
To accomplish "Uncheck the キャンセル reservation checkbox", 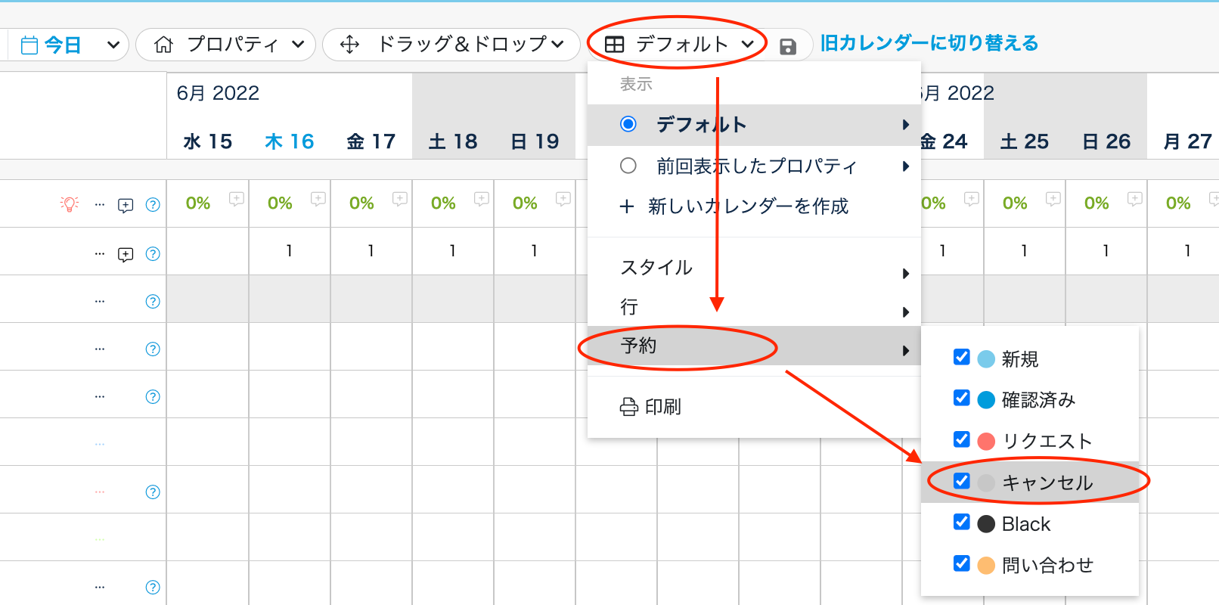I will tap(962, 481).
